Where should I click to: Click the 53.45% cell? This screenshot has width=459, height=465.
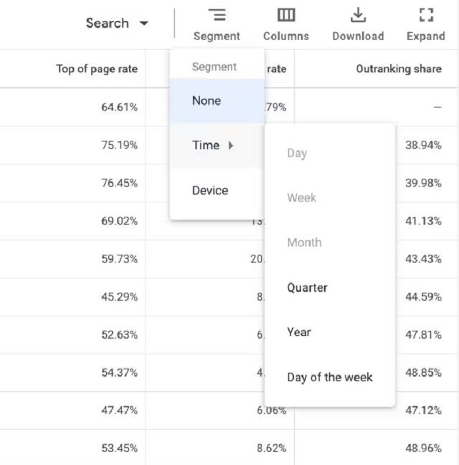click(x=119, y=448)
